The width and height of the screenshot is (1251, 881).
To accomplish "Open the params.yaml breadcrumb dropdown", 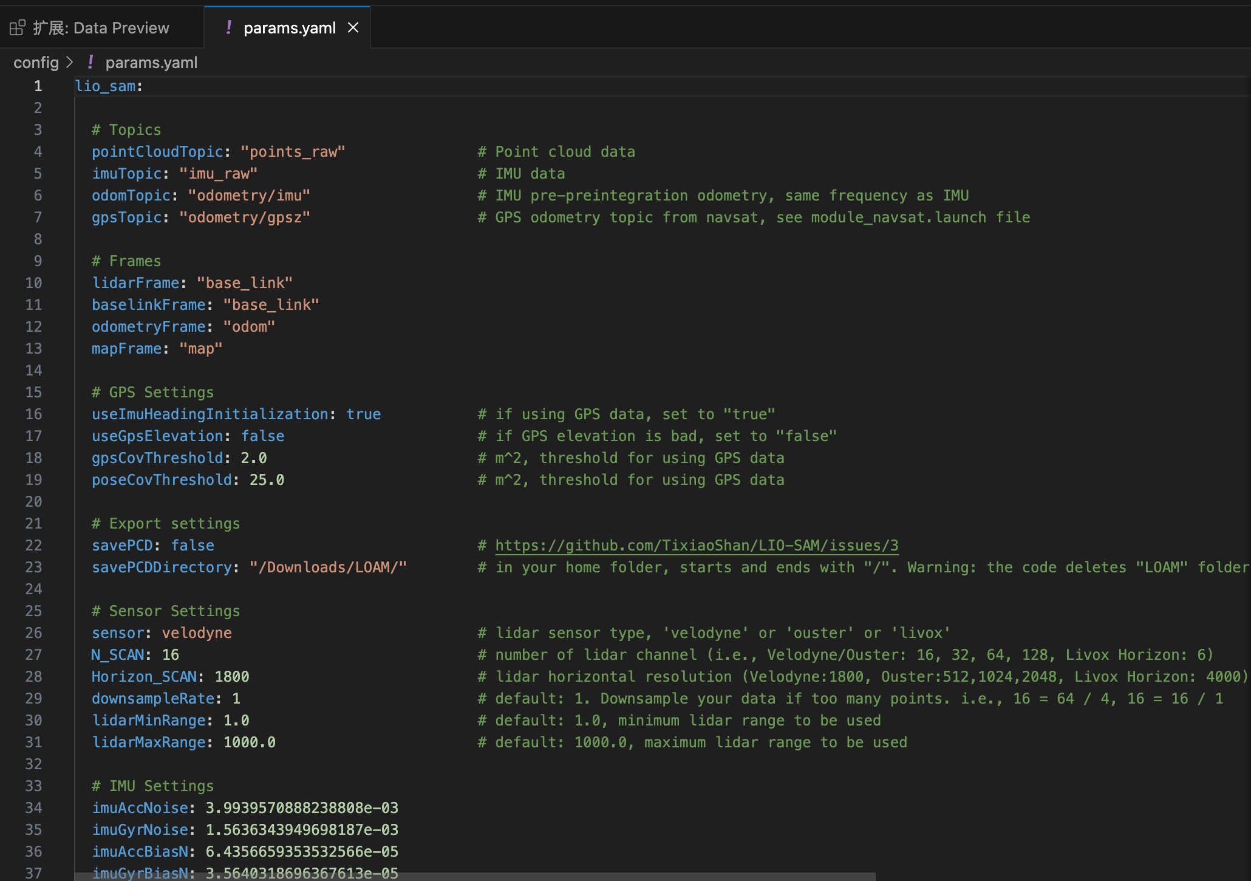I will click(151, 63).
